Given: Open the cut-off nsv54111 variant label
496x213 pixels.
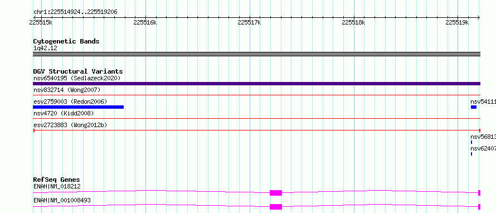Looking at the screenshot, I should tap(483, 101).
